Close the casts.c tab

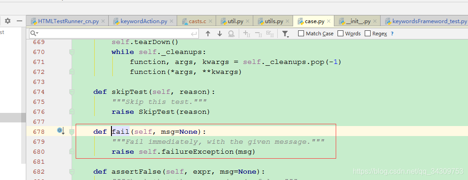click(210, 21)
